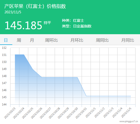Open the 月同比 tab
This screenshot has width=140, height=124.
128,40
